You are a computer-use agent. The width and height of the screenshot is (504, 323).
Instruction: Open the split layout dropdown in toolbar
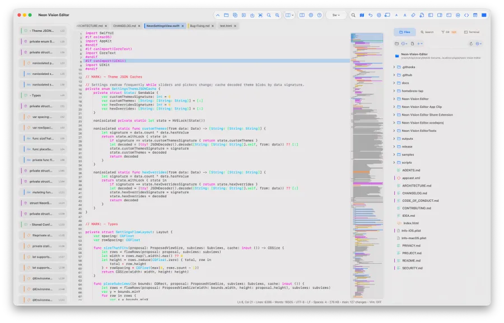(x=290, y=15)
